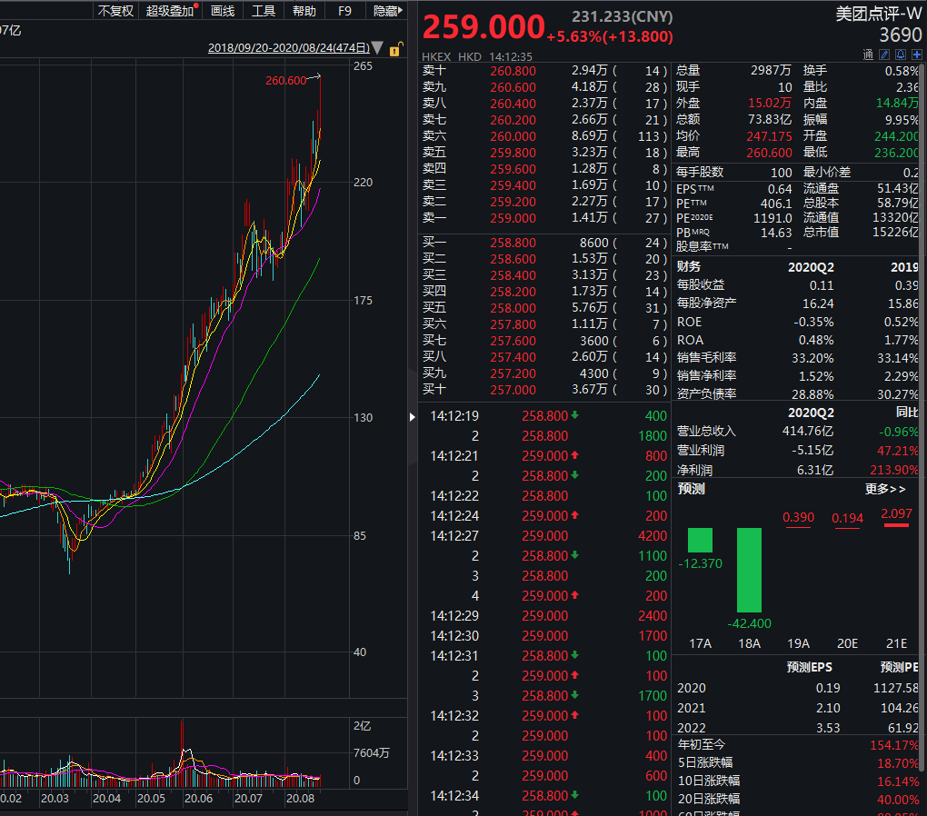Viewport: 927px width, 816px height.
Task: Click the F9 menu button
Action: tap(344, 11)
